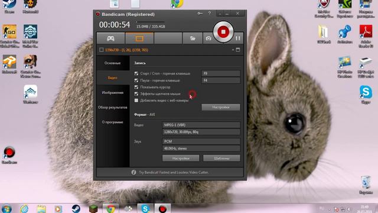Screen dimensions: 378x213
Task: Open the HP printer desktop shortcut
Action: click(x=366, y=66)
